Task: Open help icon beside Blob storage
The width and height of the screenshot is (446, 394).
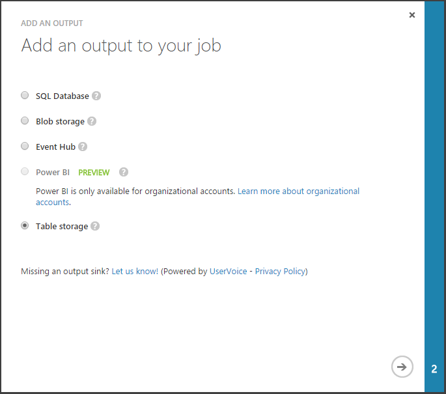Action: pyautogui.click(x=92, y=121)
